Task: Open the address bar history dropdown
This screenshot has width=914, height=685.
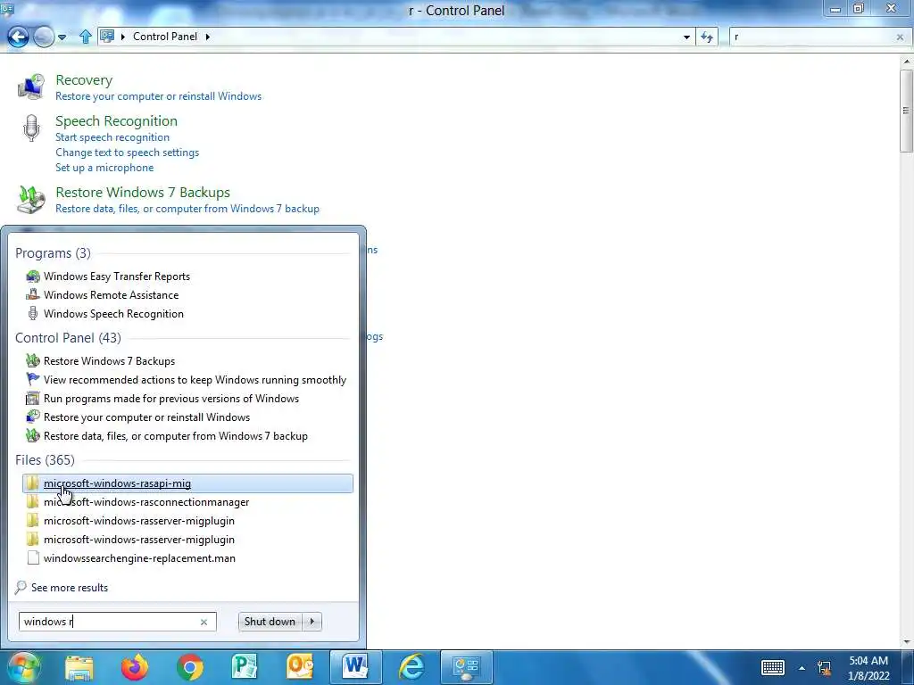Action: tap(686, 37)
